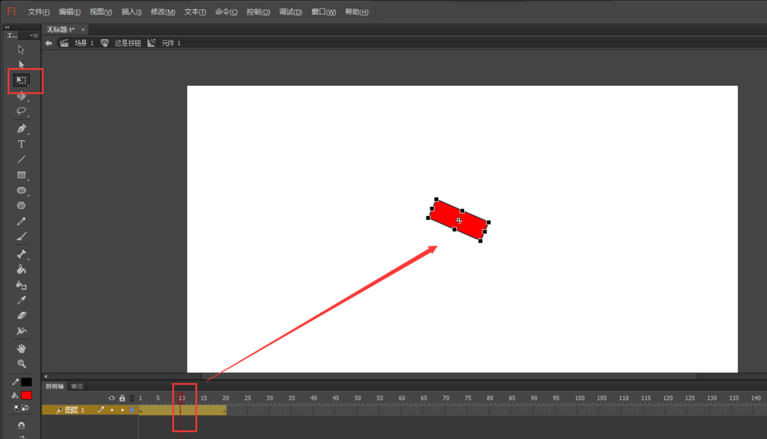Select the Zoom magnifier tool
Image resolution: width=767 pixels, height=439 pixels.
[21, 364]
